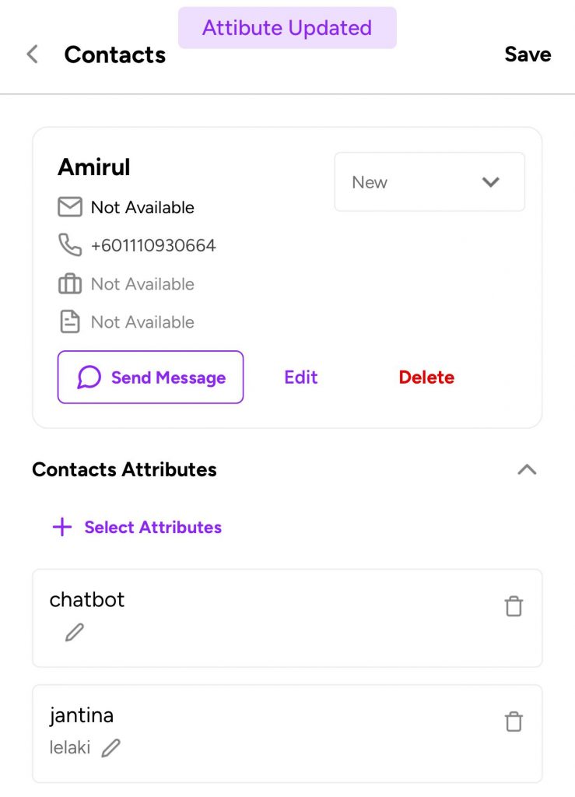
Task: Save the contact changes
Action: pos(528,54)
